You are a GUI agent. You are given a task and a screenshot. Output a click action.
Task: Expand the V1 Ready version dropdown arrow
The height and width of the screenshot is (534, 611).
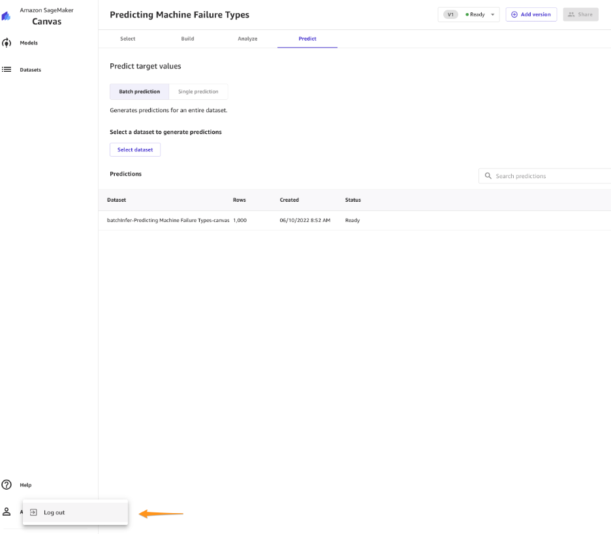[x=493, y=14]
